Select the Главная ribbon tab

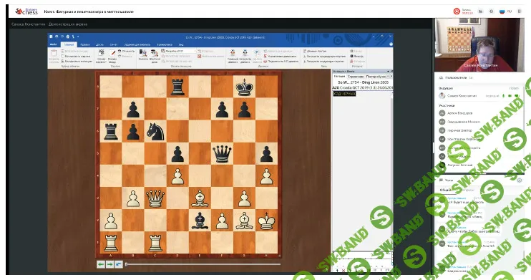click(x=69, y=44)
